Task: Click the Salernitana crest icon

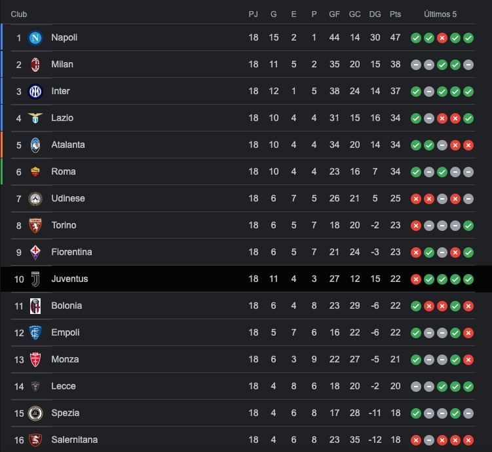Action: (35, 440)
